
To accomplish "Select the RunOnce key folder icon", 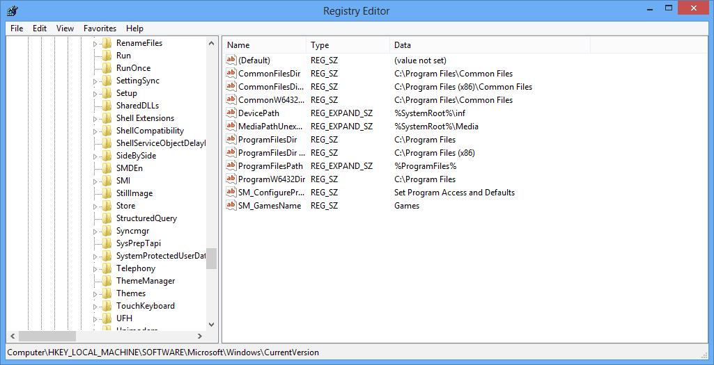I will 107,67.
